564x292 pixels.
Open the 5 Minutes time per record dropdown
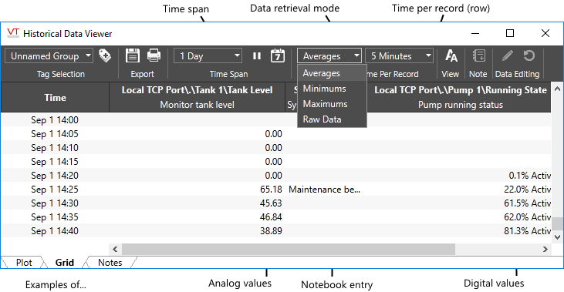point(399,56)
